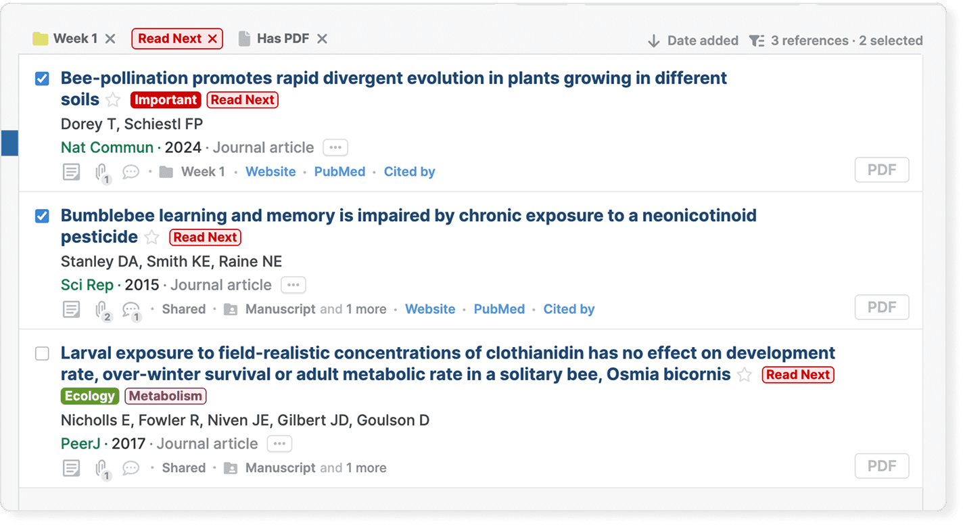Expand more details for Nat Commun reference
Image resolution: width=963 pixels, height=525 pixels.
335,147
